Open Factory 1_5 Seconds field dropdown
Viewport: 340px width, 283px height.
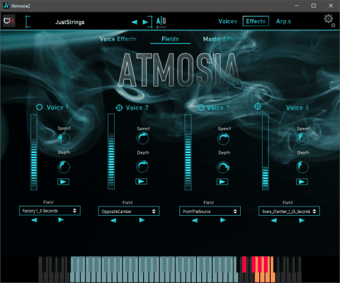pyautogui.click(x=50, y=210)
